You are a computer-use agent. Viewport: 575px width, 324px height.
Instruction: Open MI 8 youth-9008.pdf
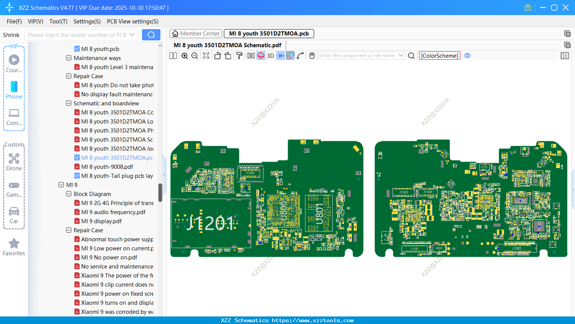[x=103, y=167]
